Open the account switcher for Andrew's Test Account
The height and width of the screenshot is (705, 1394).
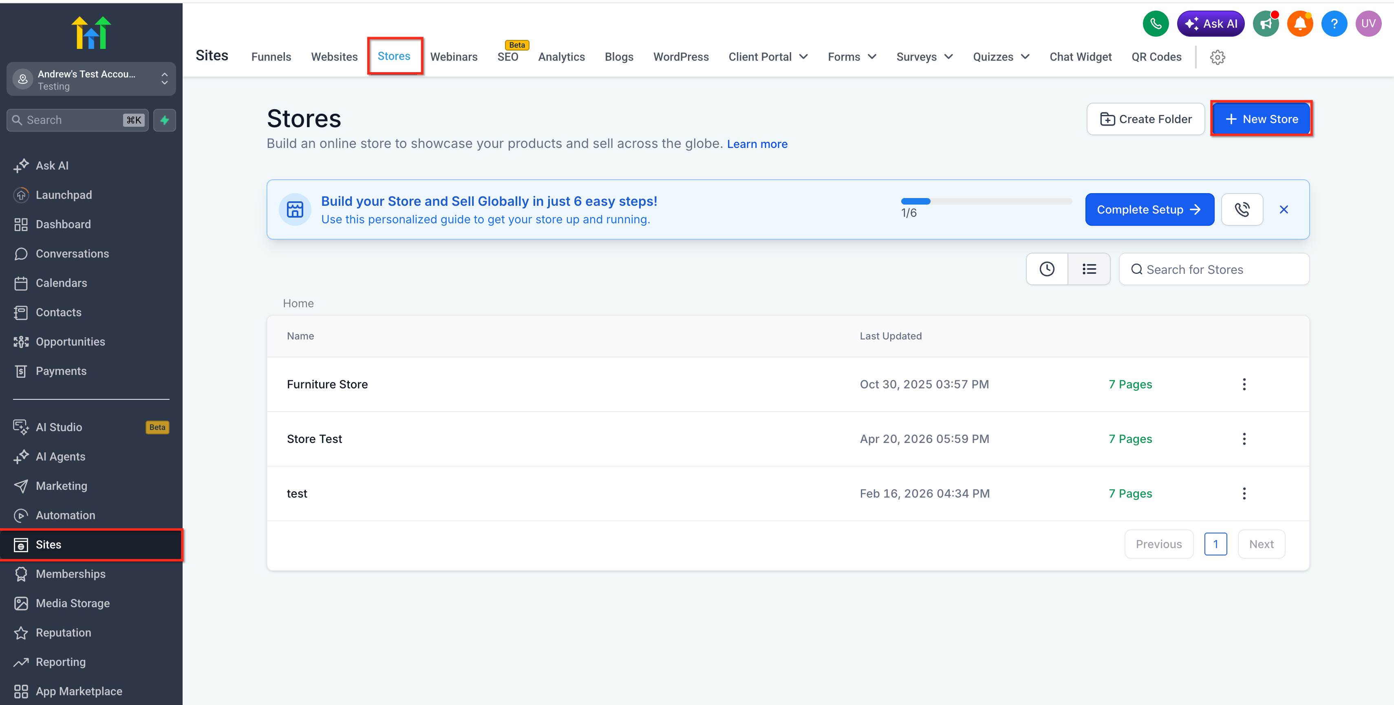pyautogui.click(x=91, y=79)
